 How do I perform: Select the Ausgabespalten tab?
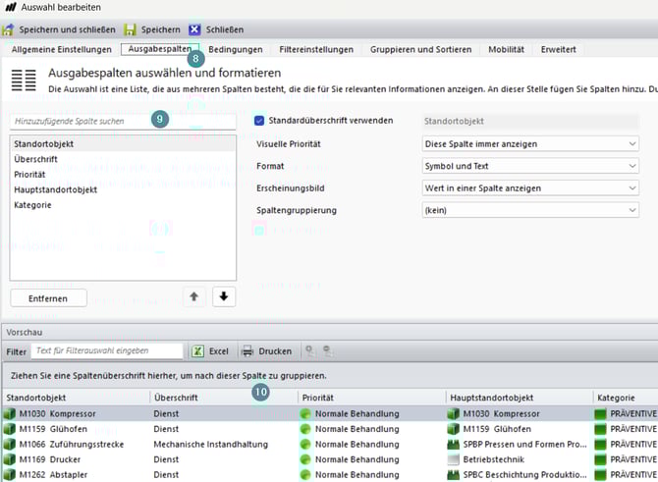click(x=159, y=49)
